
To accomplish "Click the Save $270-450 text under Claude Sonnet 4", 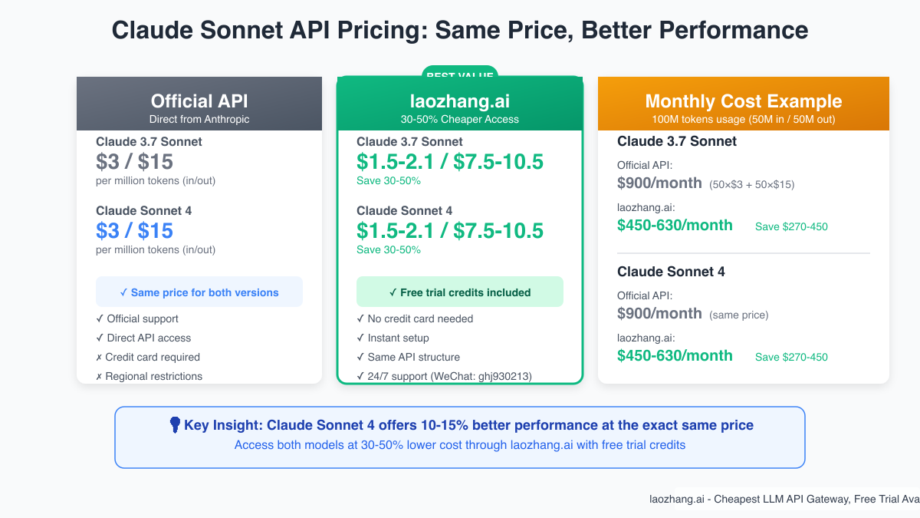I will click(791, 357).
